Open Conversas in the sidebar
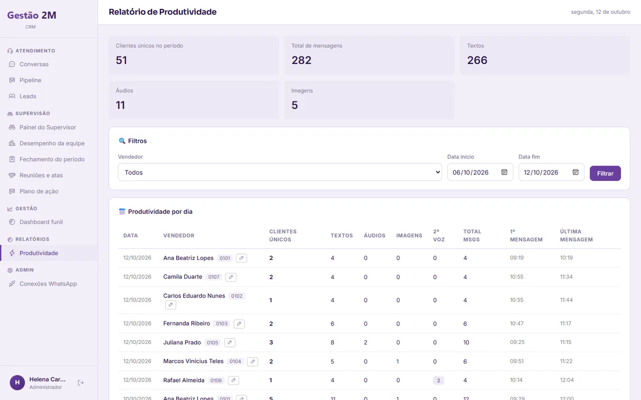Screen dimensions: 641x400 click(x=49, y=64)
